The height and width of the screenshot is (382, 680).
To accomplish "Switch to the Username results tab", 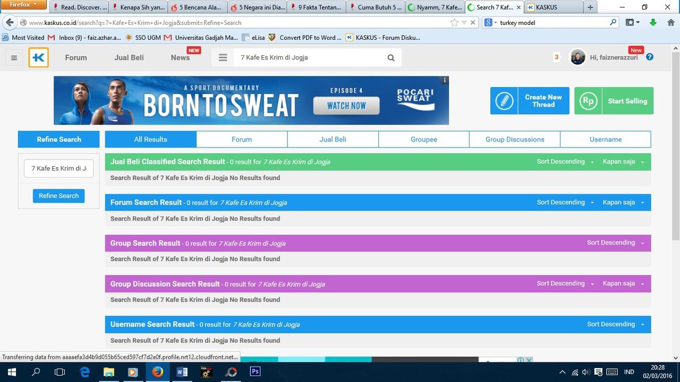I will pyautogui.click(x=606, y=140).
